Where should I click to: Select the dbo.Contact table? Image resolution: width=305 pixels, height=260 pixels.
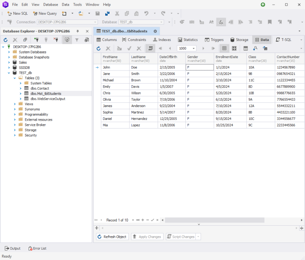40,88
